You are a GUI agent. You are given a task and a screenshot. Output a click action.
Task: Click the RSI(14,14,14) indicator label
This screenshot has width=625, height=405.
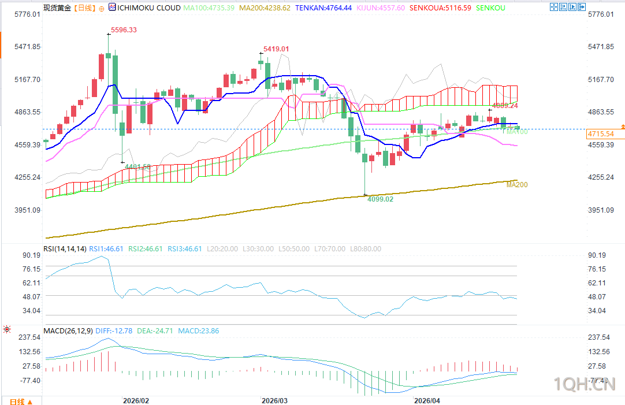(65, 249)
